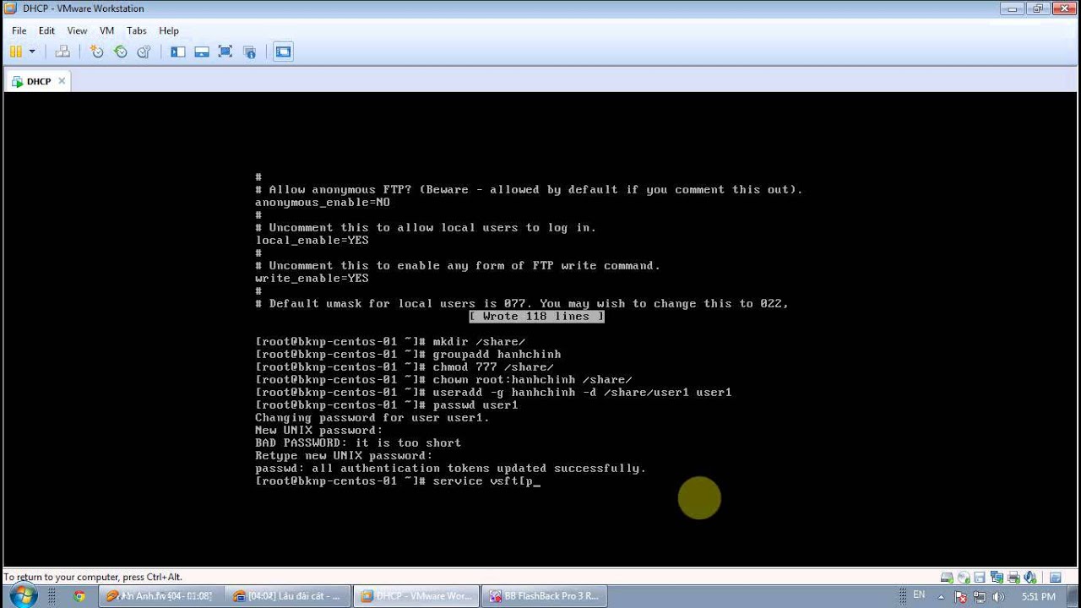This screenshot has width=1081, height=608.
Task: Click the 'groupadd hanhchinh' command line
Action: [408, 355]
